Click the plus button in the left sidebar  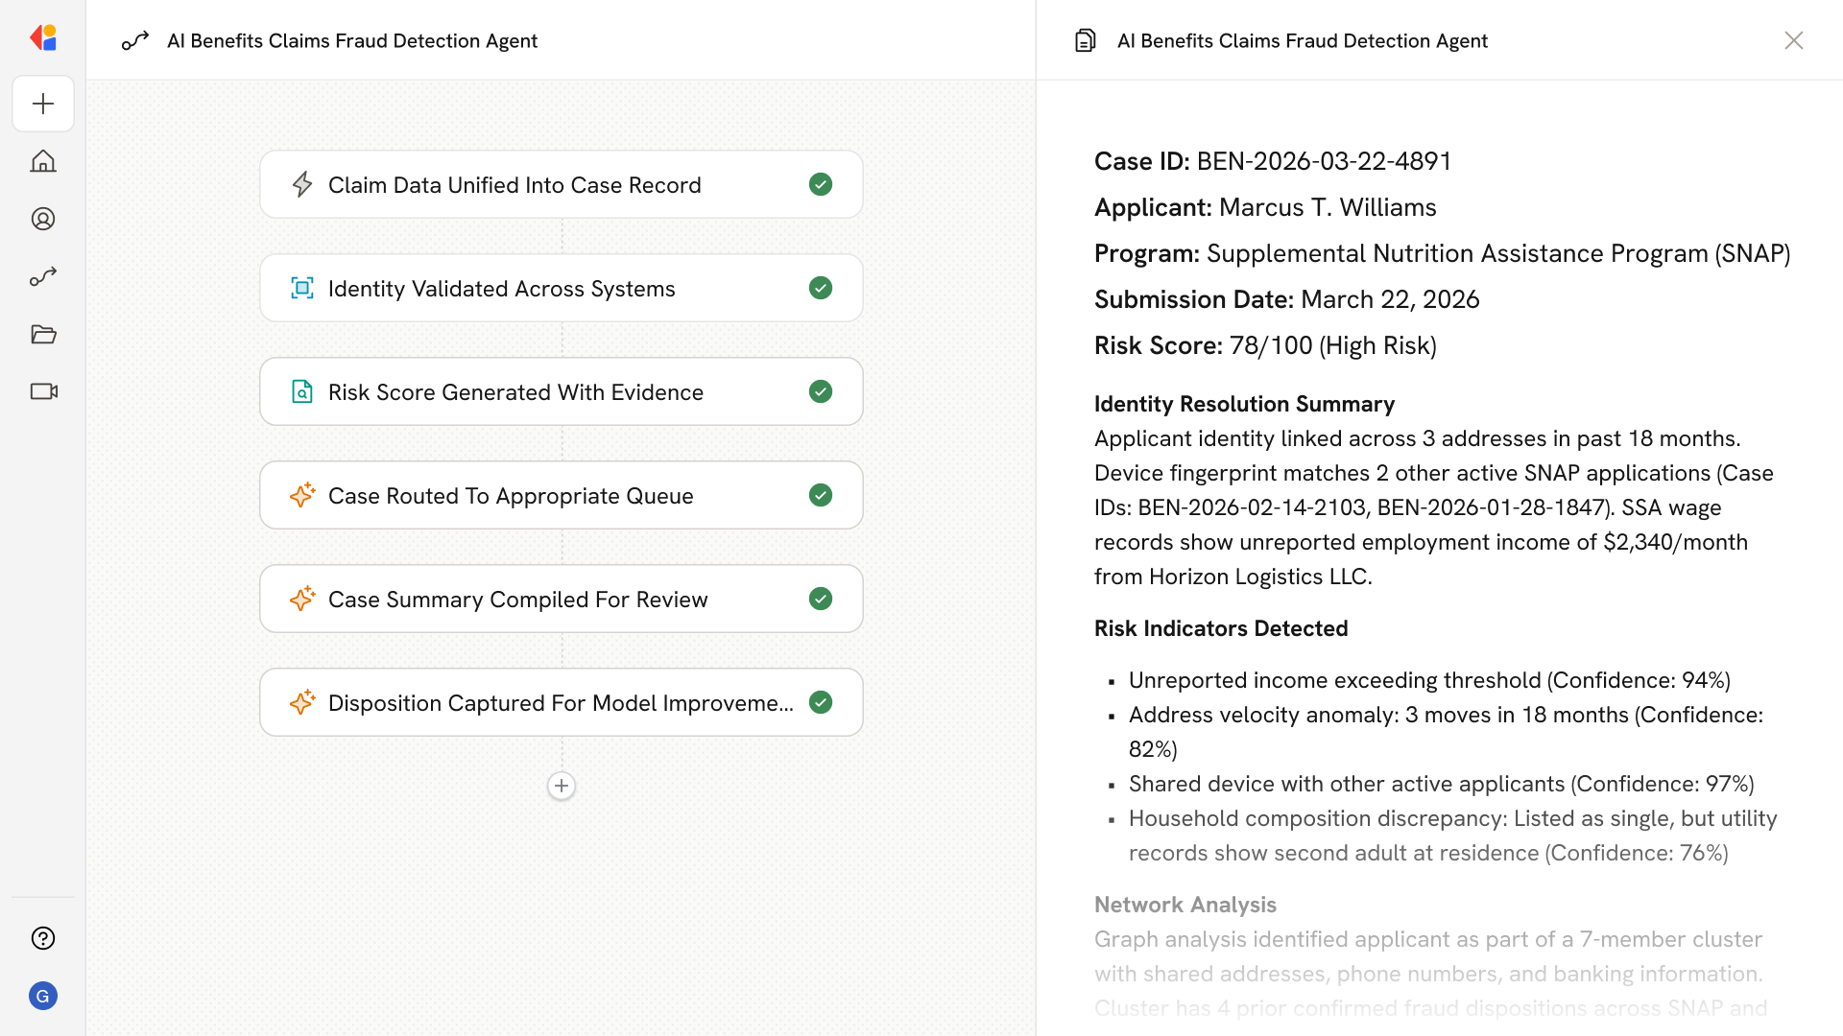[43, 104]
